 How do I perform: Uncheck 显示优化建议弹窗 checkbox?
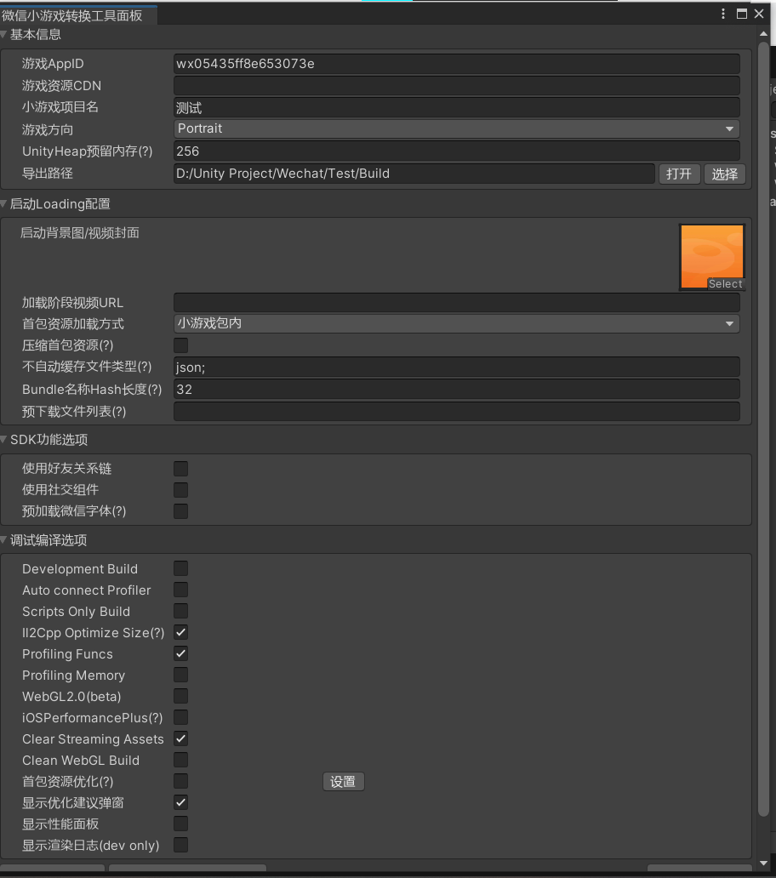181,802
